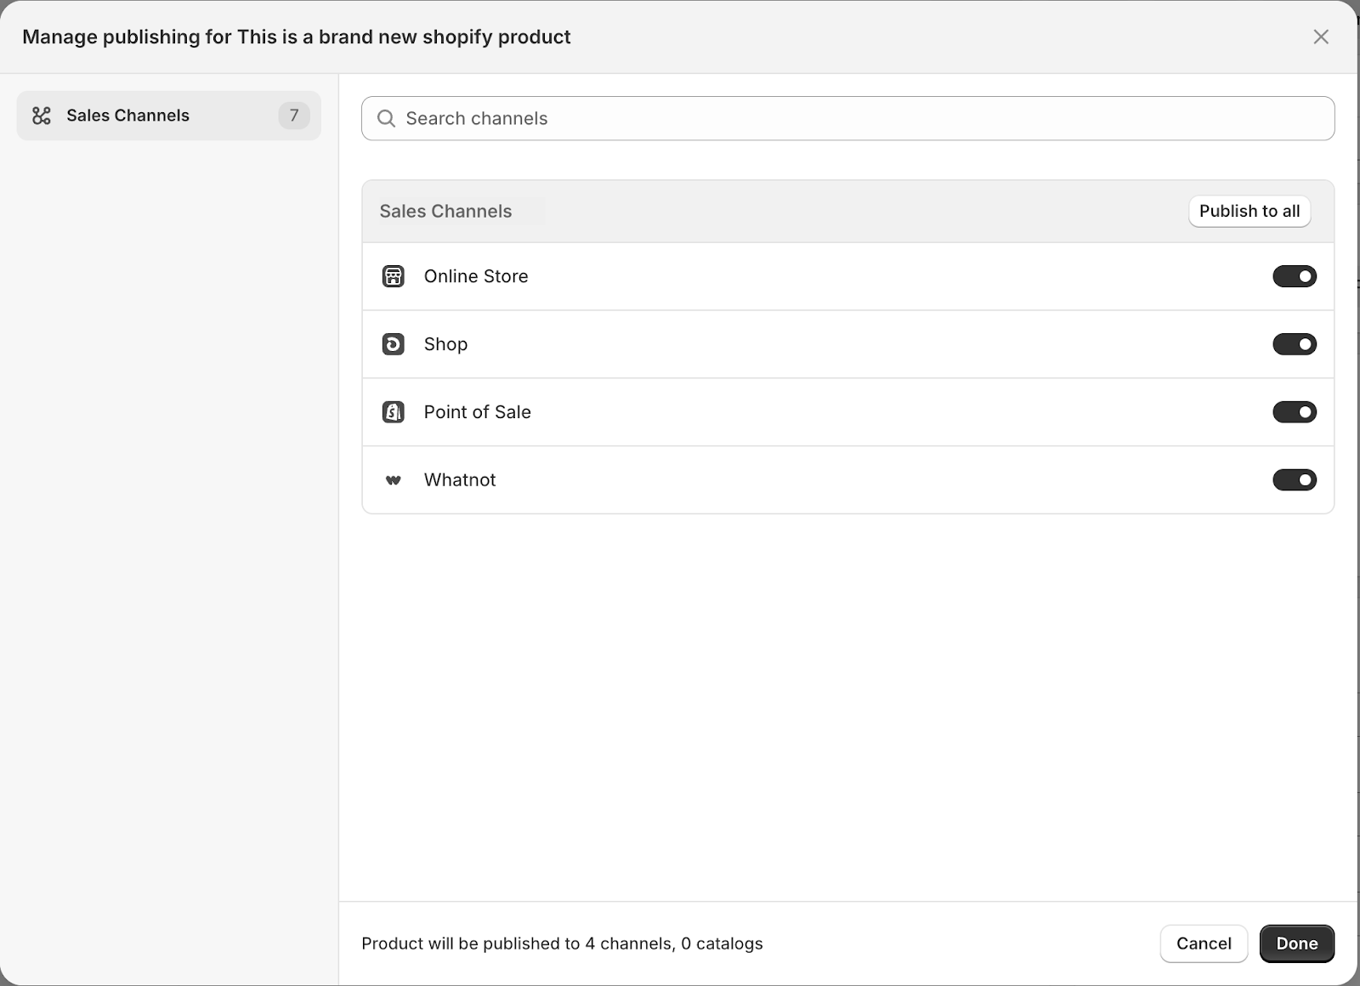1360x986 pixels.
Task: Click the Online Store label text
Action: [x=475, y=276]
